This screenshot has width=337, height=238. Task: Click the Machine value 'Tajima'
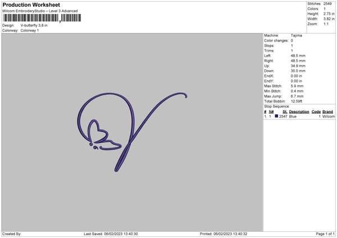pyautogui.click(x=297, y=35)
